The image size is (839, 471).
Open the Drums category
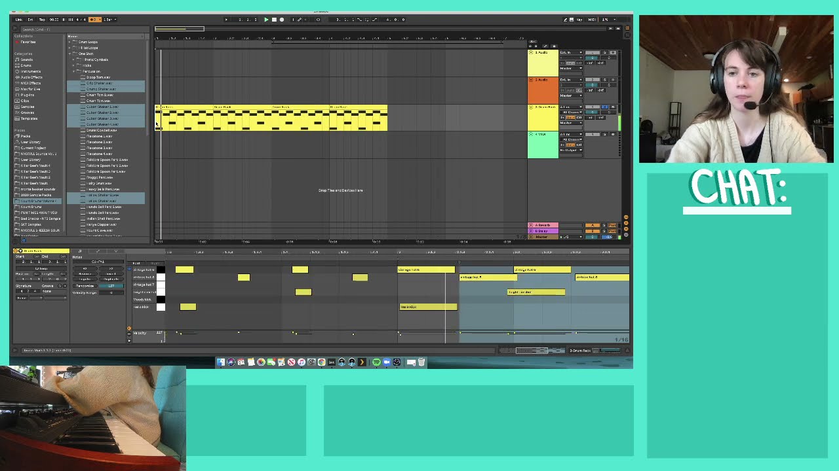[26, 65]
